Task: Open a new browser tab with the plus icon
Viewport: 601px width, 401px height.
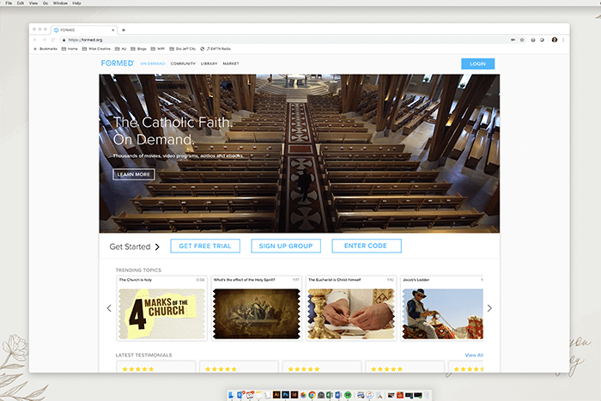Action: tap(124, 30)
